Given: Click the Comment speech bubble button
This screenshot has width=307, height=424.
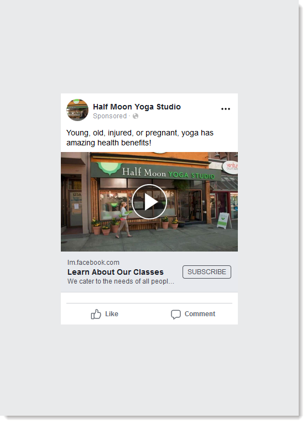Looking at the screenshot, I should click(x=193, y=314).
